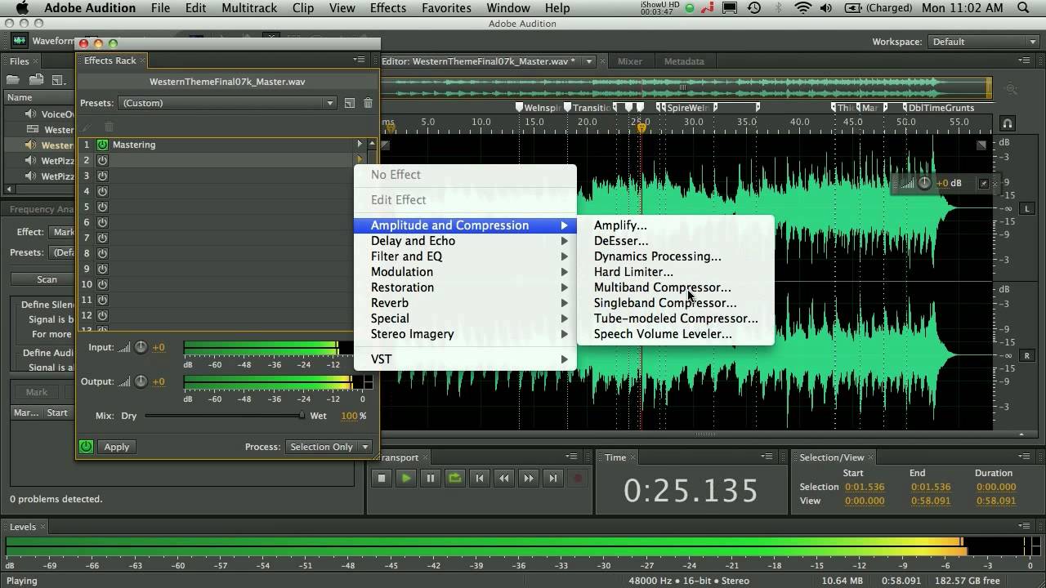Open the Apple menu
Viewport: 1046px width, 588px height.
tap(22, 8)
